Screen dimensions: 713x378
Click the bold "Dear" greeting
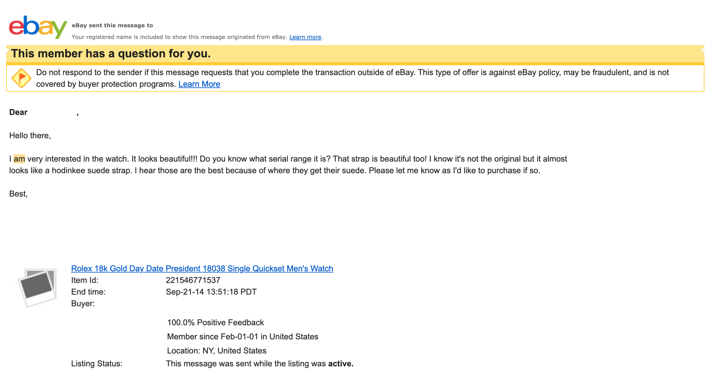tap(18, 112)
